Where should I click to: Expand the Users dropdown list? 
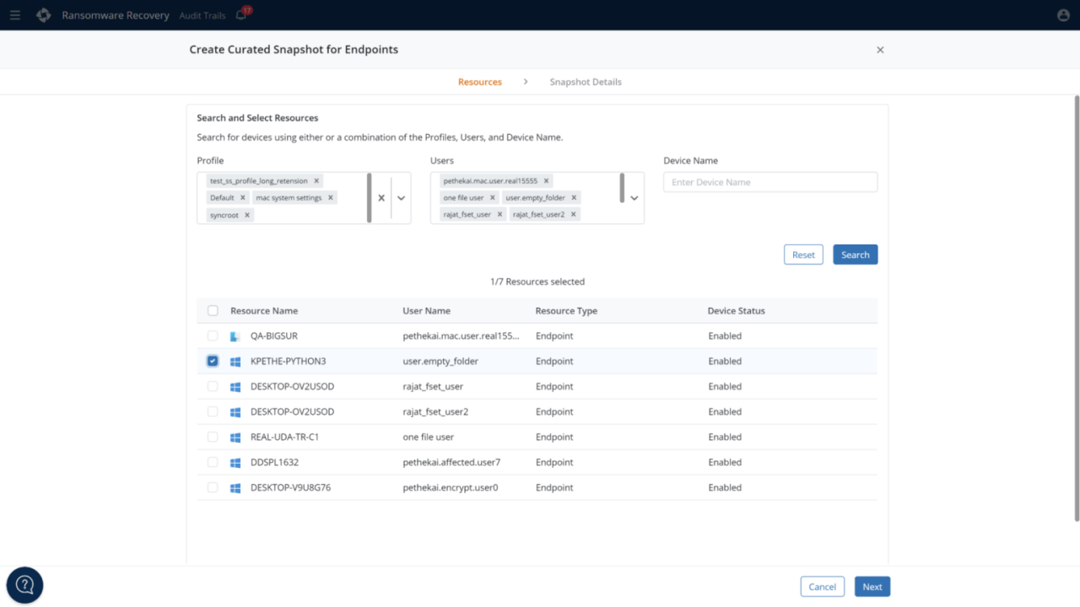point(634,198)
